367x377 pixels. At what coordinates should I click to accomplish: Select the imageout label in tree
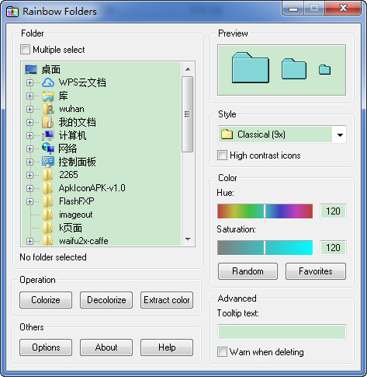76,215
